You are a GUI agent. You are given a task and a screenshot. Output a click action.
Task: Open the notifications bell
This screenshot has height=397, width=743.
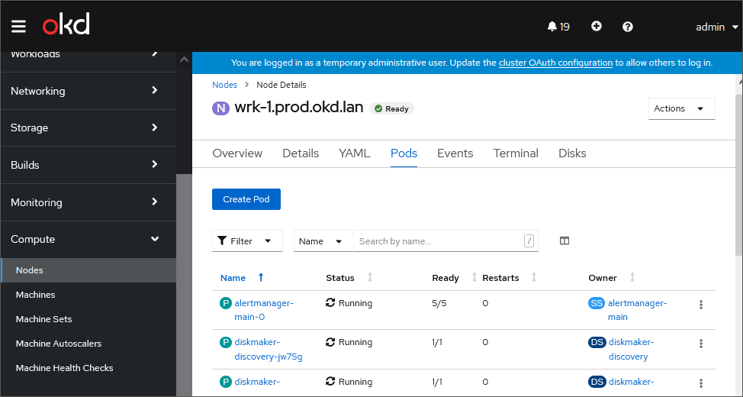(558, 27)
